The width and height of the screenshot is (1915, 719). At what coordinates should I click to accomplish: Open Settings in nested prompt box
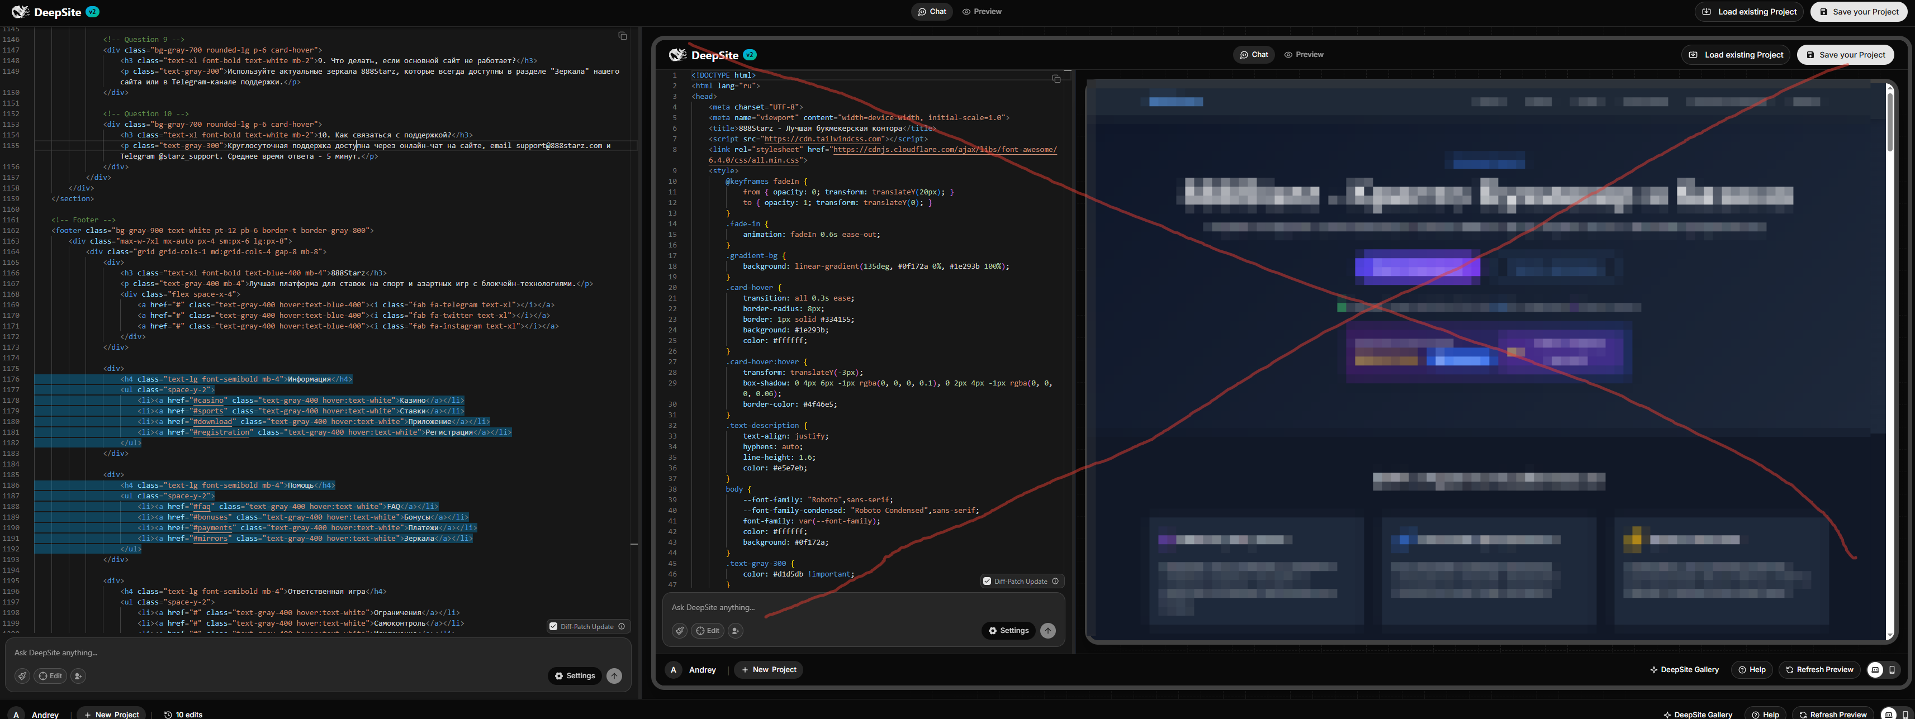click(x=1008, y=631)
